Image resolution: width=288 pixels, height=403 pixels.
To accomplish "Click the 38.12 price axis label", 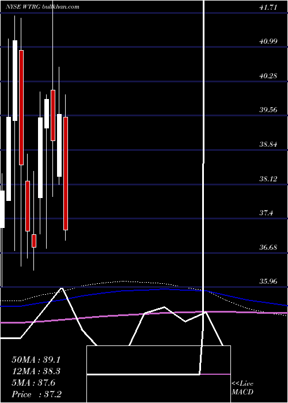I will click(268, 178).
